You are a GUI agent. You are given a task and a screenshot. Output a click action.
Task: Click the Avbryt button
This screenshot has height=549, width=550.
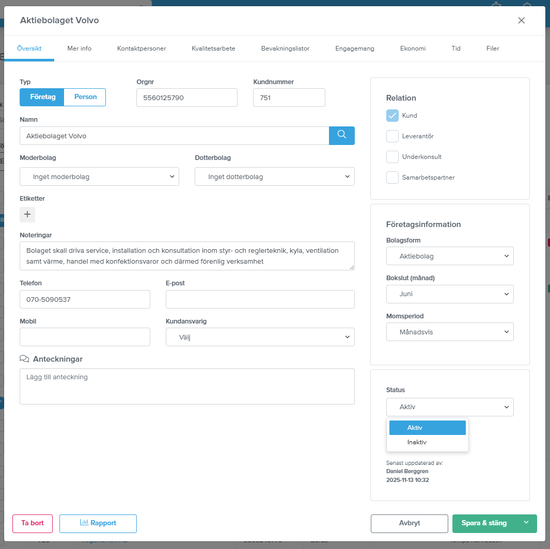409,523
